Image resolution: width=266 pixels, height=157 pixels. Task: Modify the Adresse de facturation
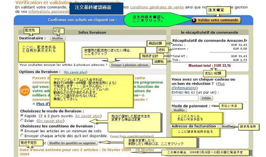227,126
